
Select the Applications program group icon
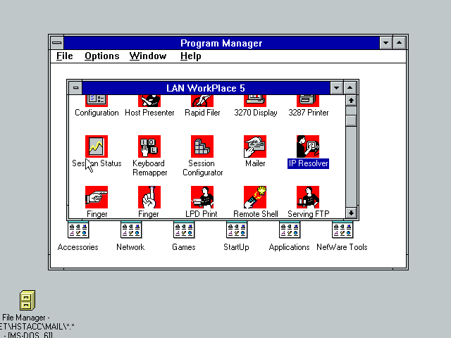[290, 230]
